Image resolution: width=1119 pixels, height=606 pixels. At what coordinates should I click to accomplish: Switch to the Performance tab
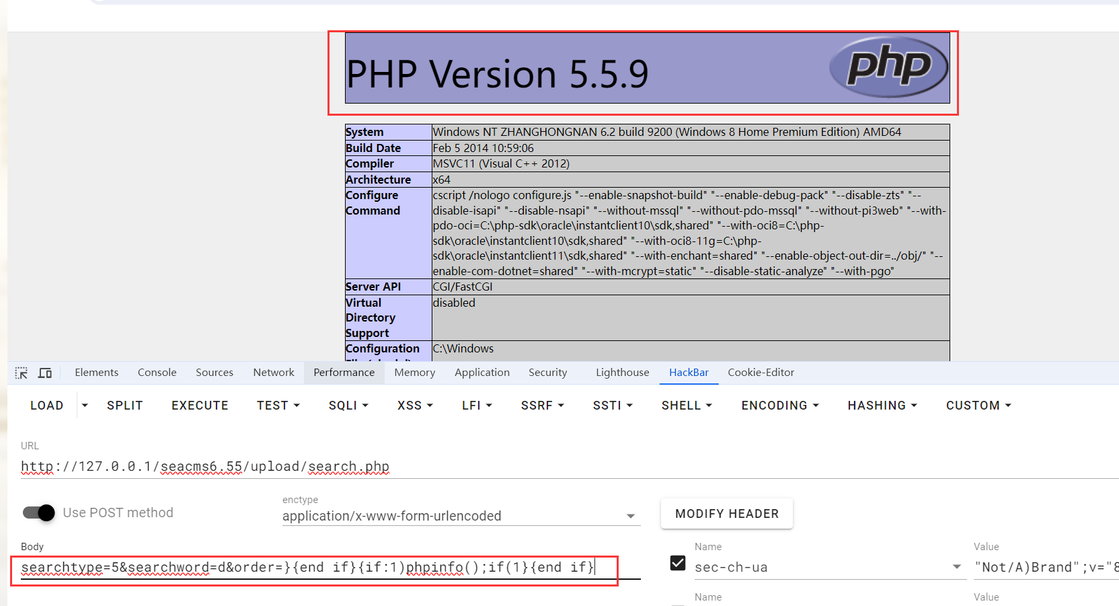click(x=344, y=373)
